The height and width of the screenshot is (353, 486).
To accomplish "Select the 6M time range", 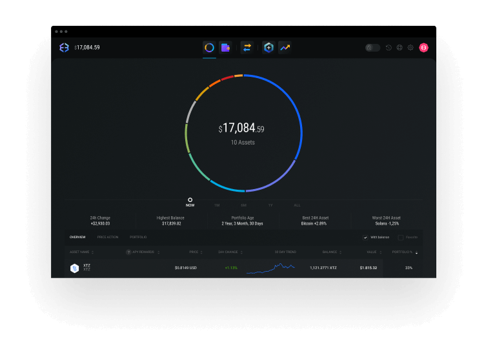I will click(243, 205).
